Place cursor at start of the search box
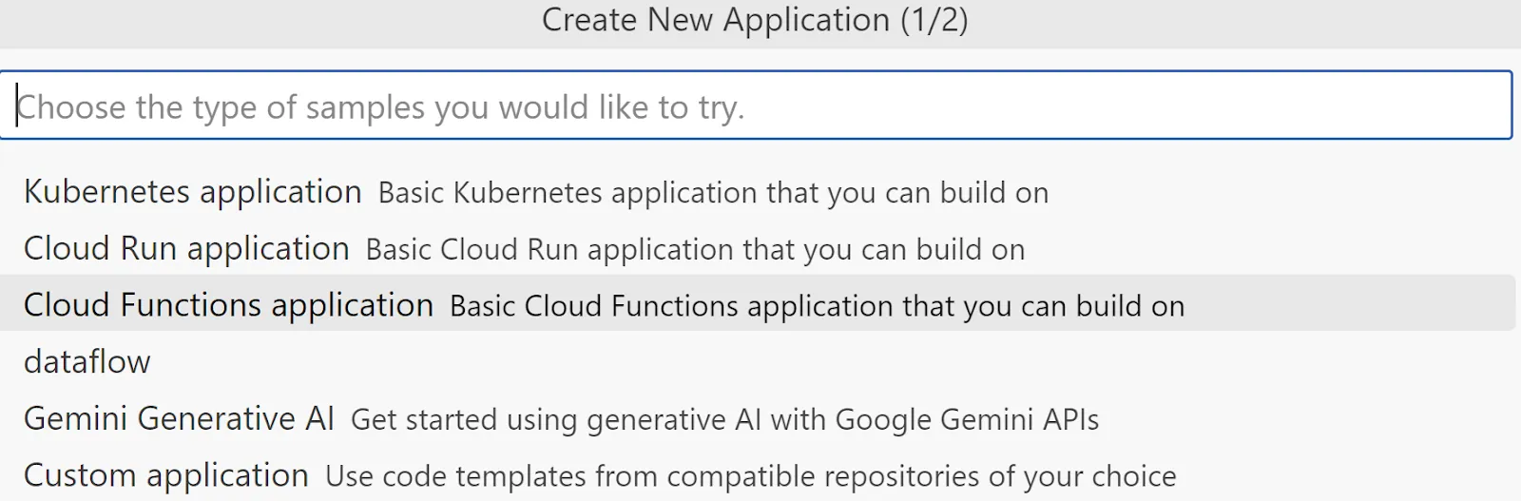This screenshot has height=501, width=1521. point(18,106)
